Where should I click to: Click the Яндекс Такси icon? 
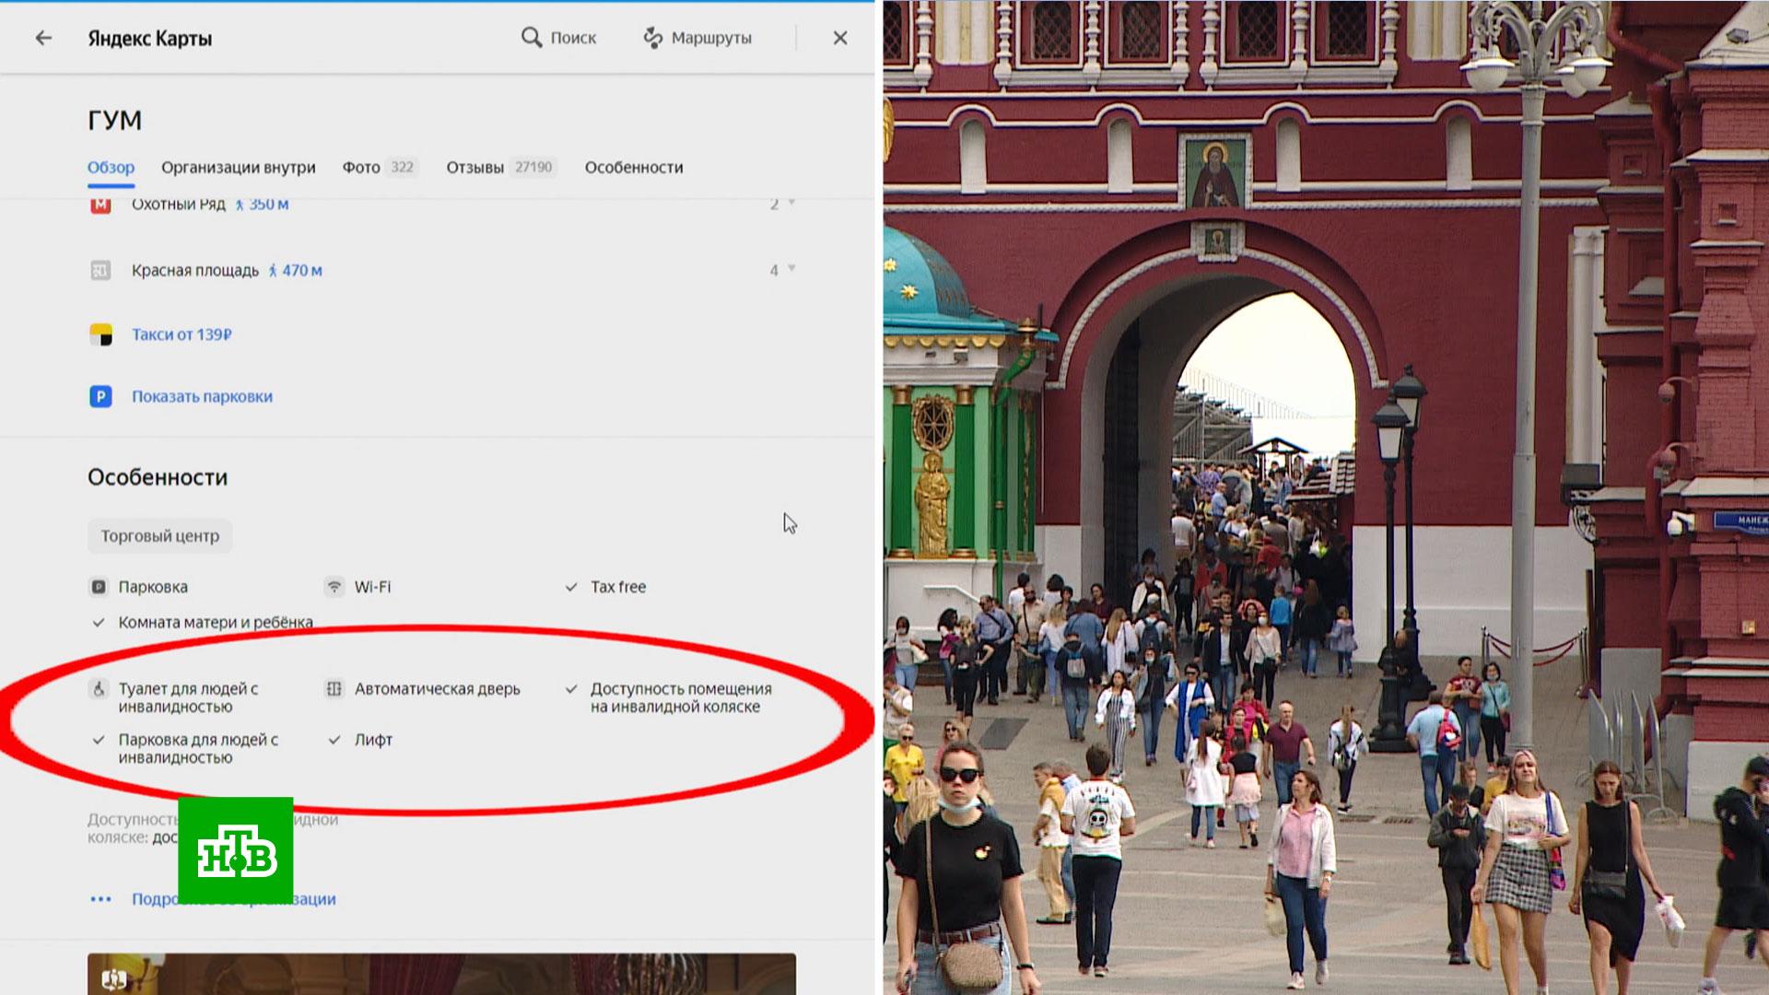(100, 334)
